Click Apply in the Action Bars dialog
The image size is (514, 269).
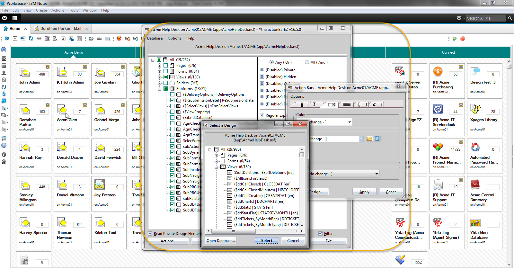coord(364,192)
